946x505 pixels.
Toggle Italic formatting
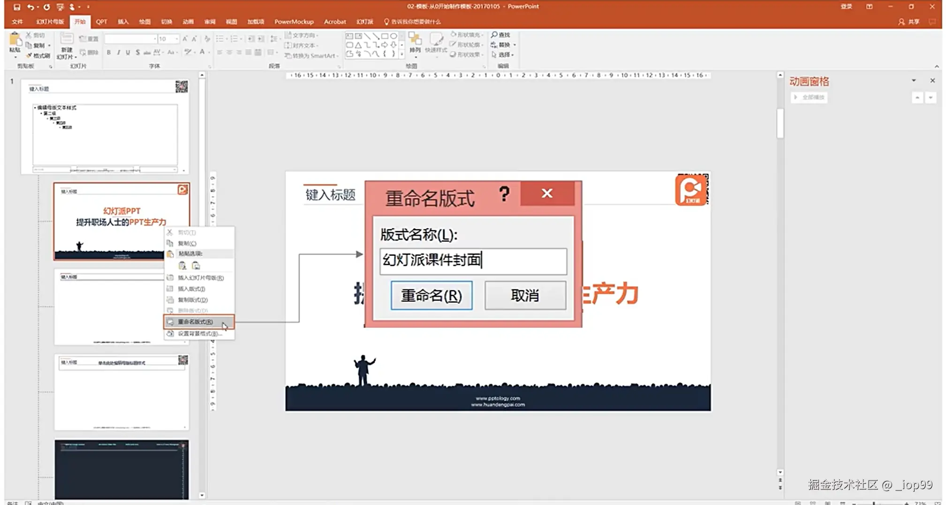click(x=118, y=53)
